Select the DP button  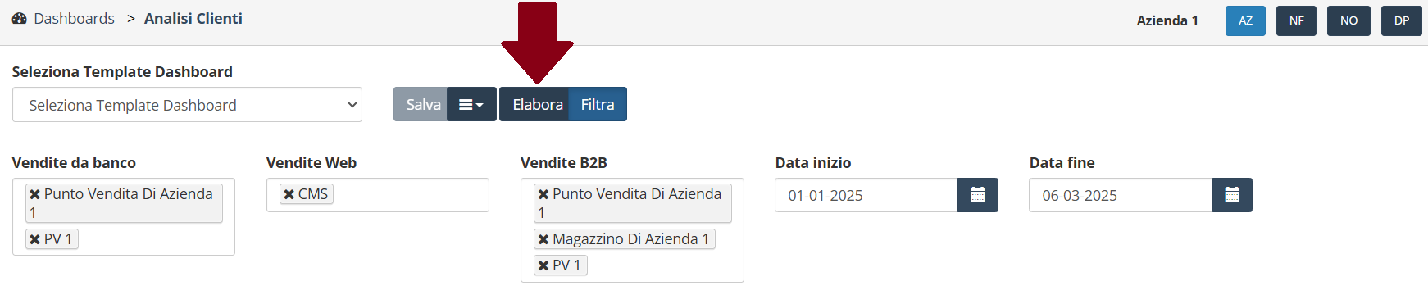[1402, 20]
